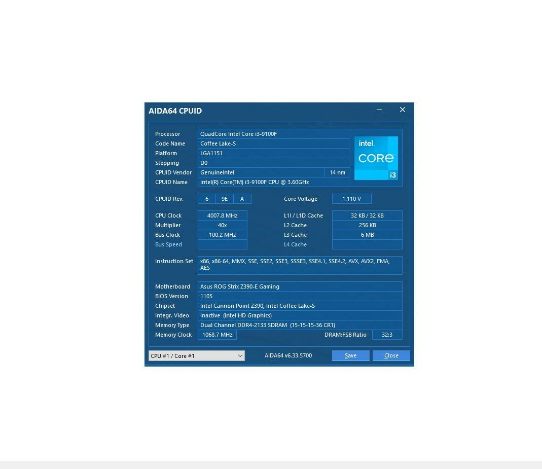Minimize the AIDA64 CPUID window
Image resolution: width=542 pixels, height=469 pixels.
pos(379,110)
